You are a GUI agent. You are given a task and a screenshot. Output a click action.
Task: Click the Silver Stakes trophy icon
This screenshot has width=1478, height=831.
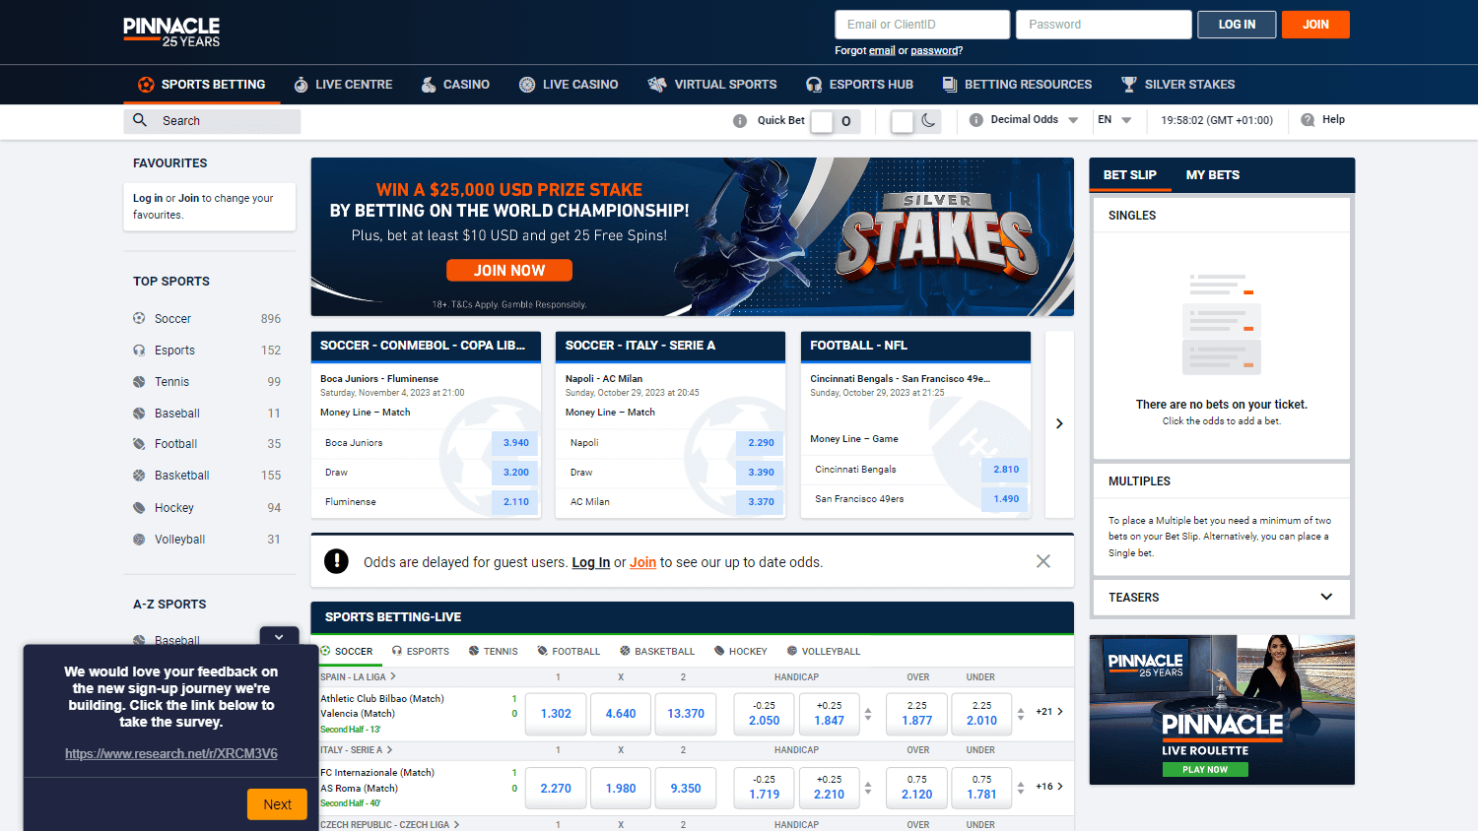tap(1129, 85)
